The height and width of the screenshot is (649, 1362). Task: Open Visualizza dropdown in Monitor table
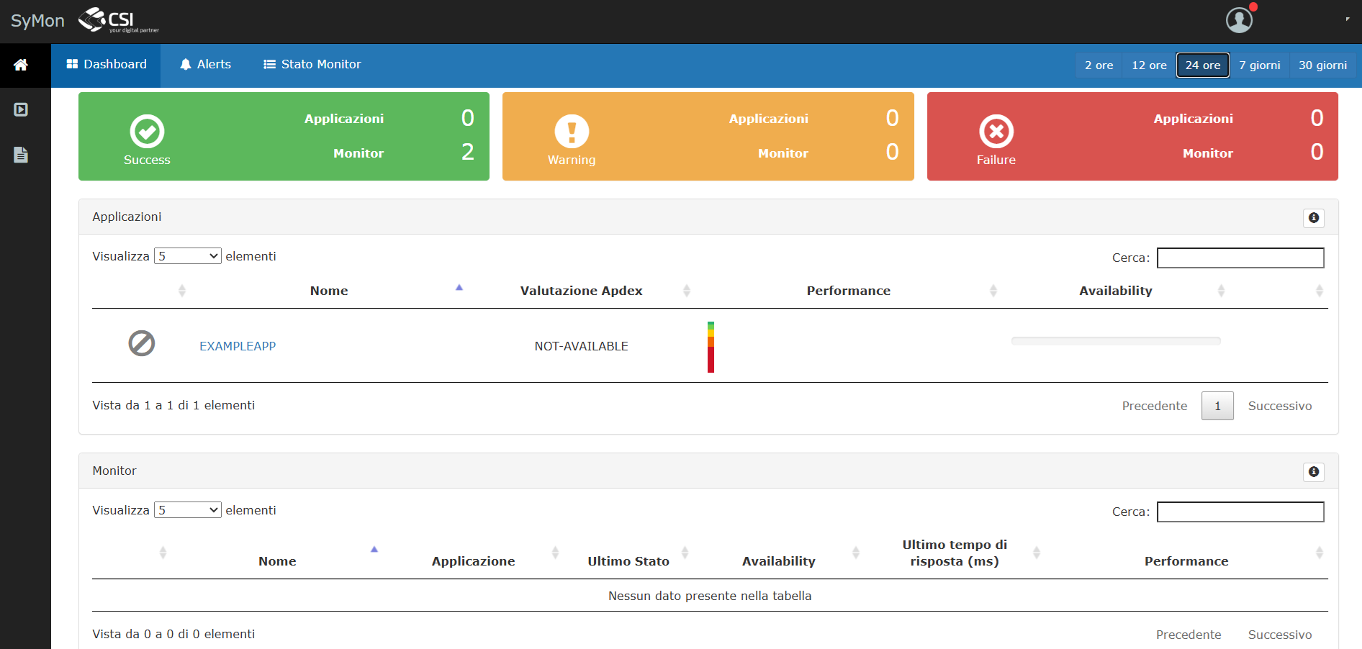click(x=188, y=510)
